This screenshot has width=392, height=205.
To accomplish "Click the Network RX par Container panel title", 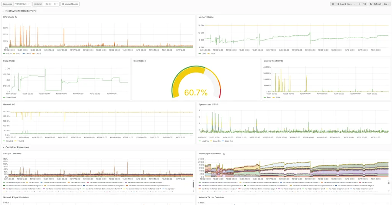I will point(16,197).
